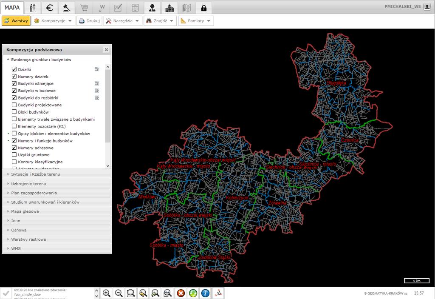Click the layer list scrollbar up arrow
Screen dimensions: 435x299
pyautogui.click(x=108, y=67)
